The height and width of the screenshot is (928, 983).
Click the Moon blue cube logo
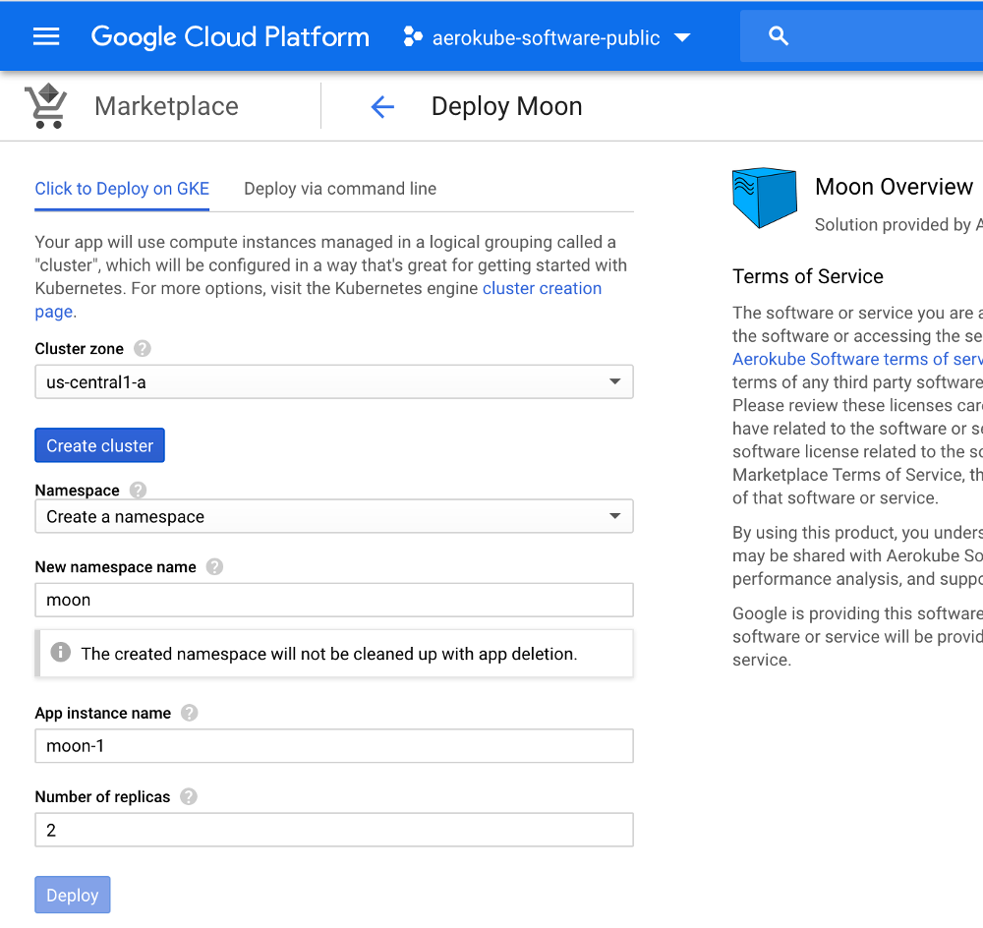click(x=764, y=197)
